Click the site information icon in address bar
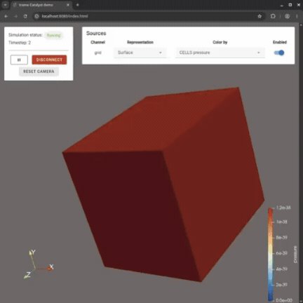The height and width of the screenshot is (303, 303). (x=36, y=16)
